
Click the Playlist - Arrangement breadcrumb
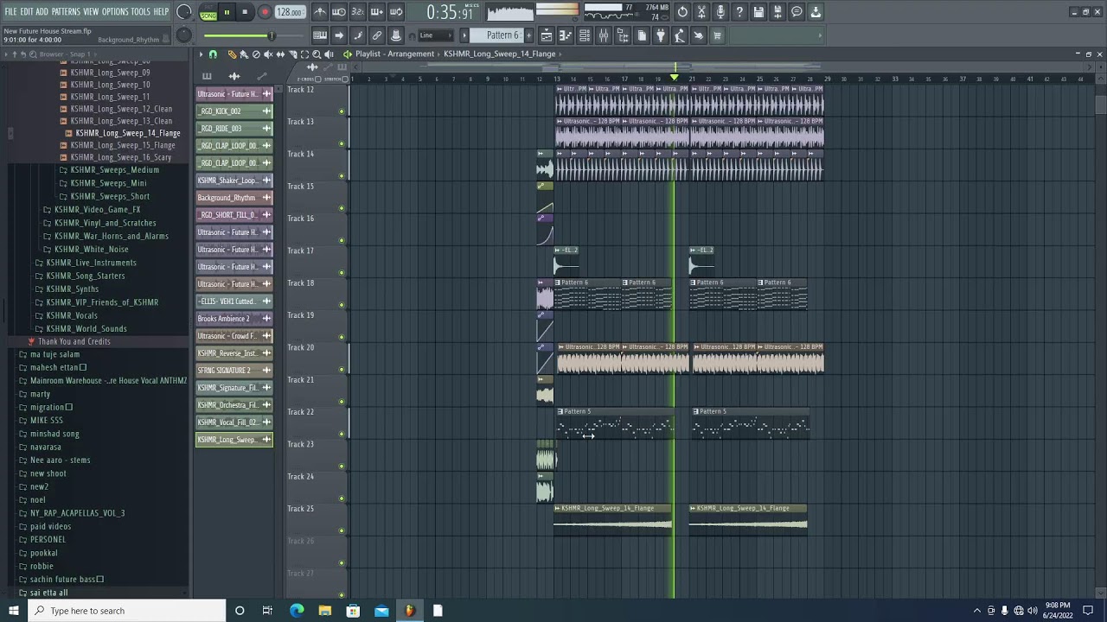pos(394,54)
